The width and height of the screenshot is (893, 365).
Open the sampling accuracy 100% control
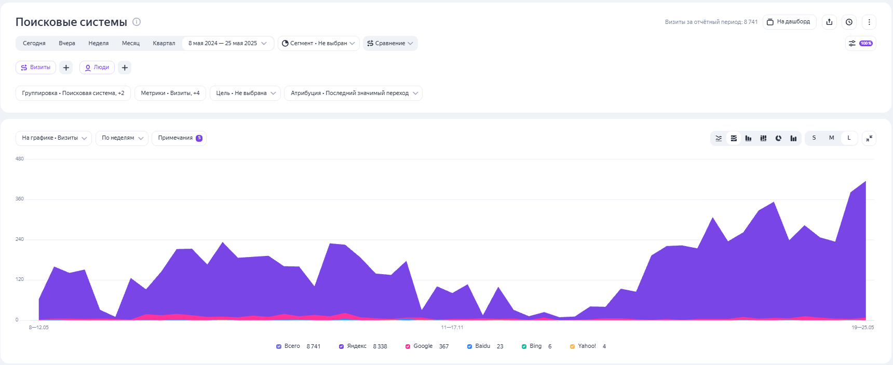pyautogui.click(x=861, y=43)
